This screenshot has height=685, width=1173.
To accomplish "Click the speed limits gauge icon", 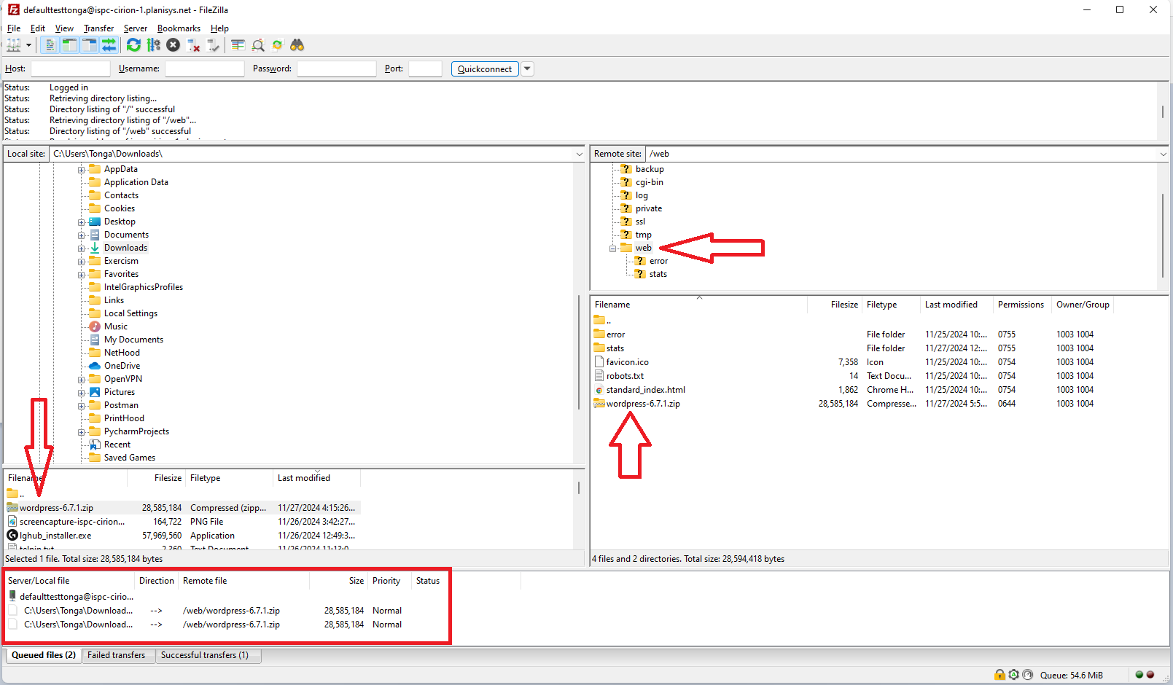I will (x=1027, y=675).
